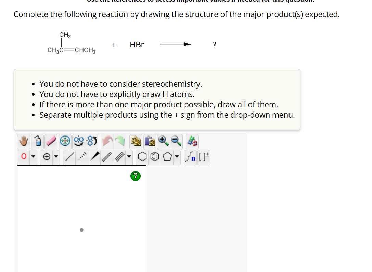This screenshot has width=372, height=272.
Task: Click 'Complete the following reaction' prompt text
Action: tap(177, 14)
